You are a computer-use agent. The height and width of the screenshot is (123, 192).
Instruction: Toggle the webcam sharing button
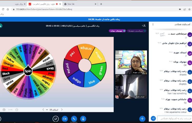click(x=65, y=119)
